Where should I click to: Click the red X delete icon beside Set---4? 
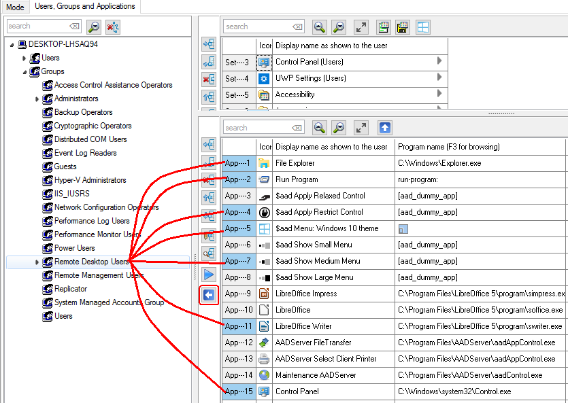tap(209, 79)
